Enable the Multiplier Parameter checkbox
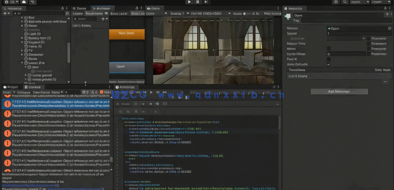 tap(368, 38)
